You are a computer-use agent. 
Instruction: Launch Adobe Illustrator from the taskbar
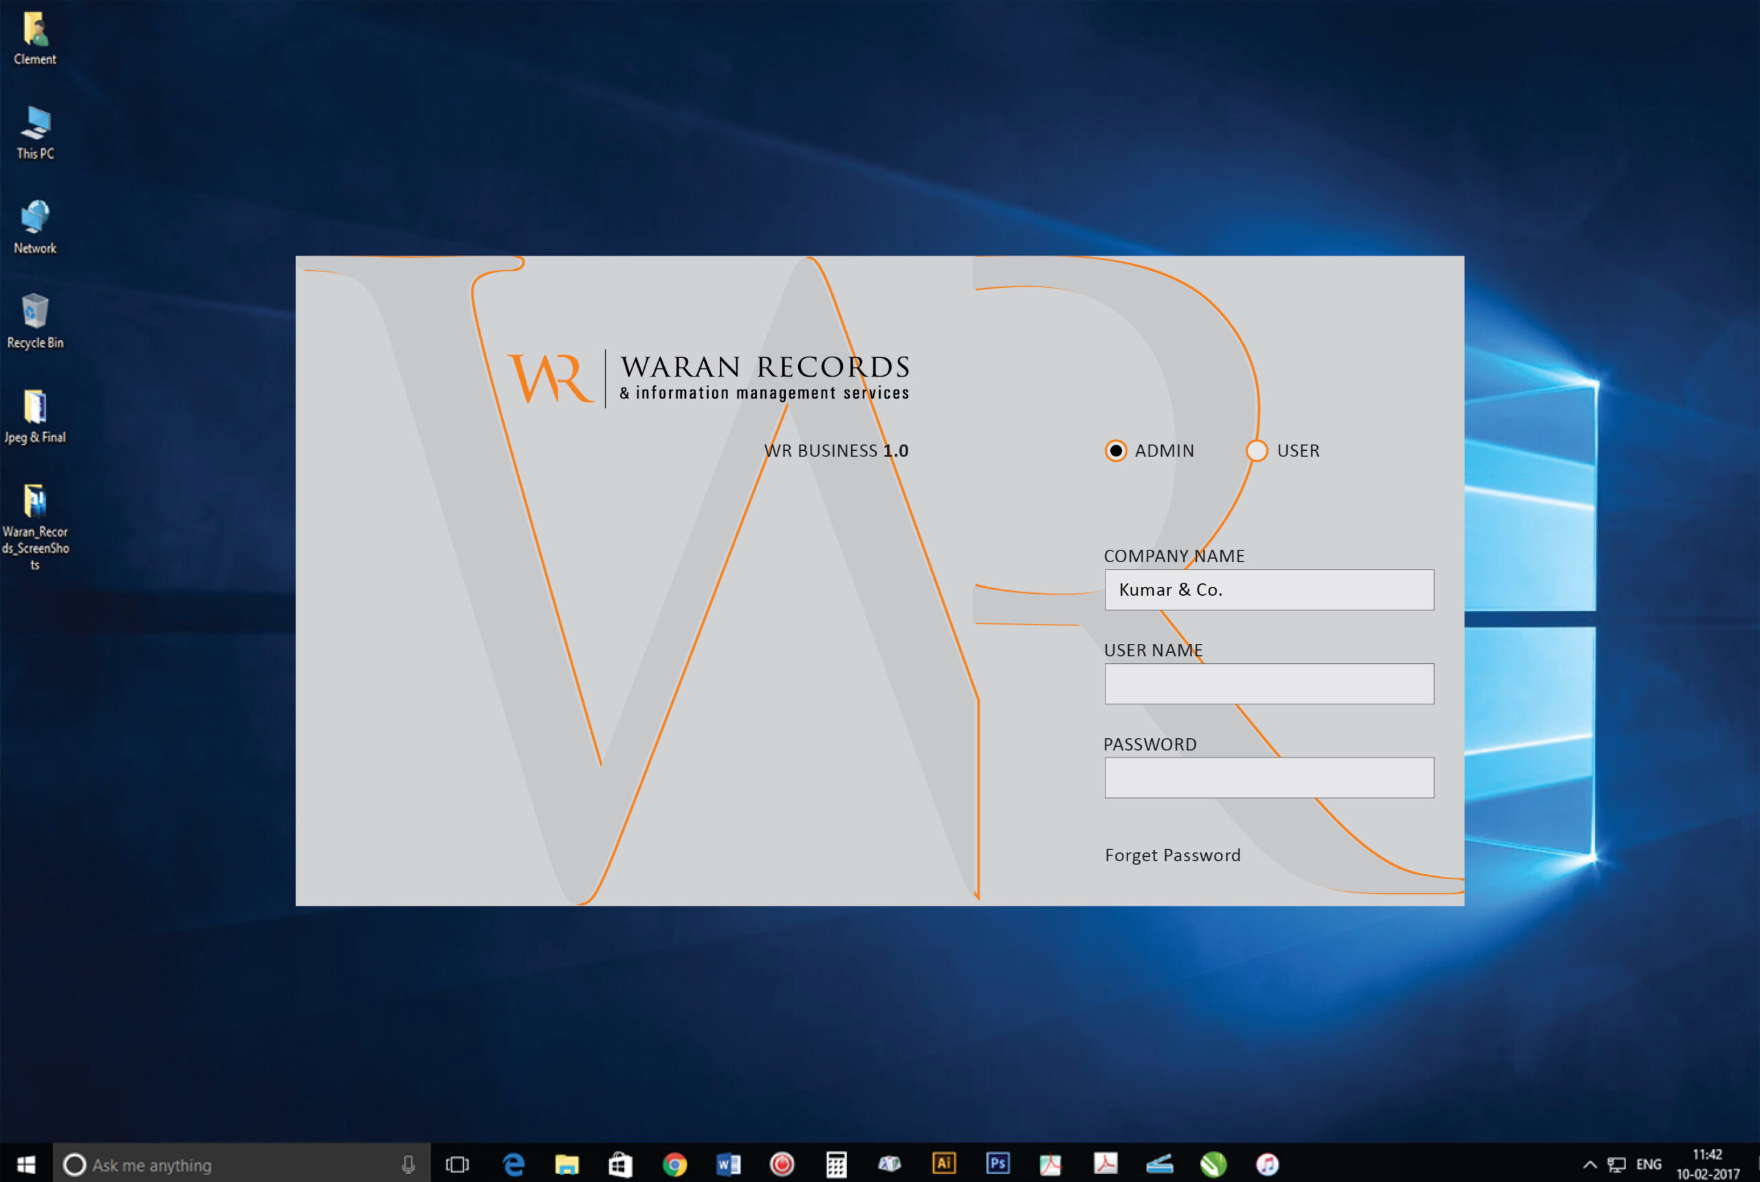pyautogui.click(x=943, y=1163)
